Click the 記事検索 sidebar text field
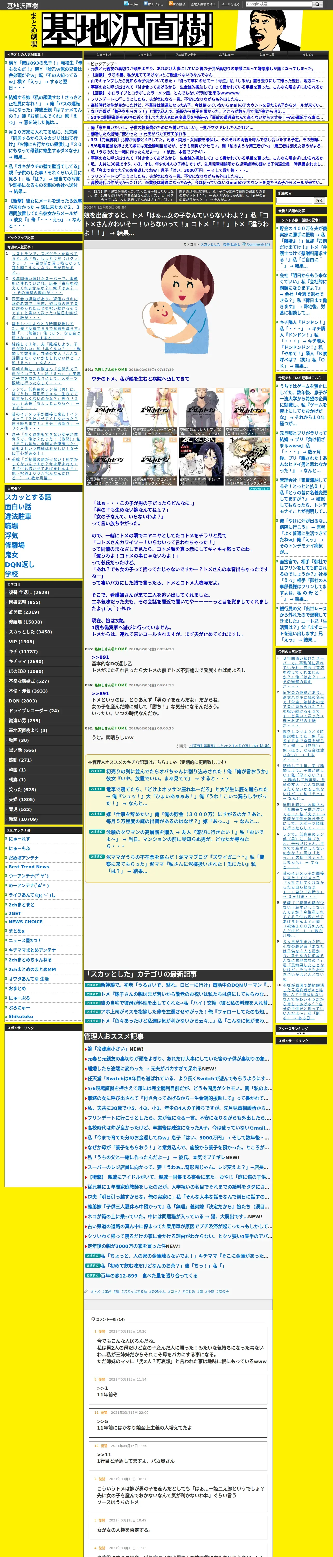The image size is (333, 1557). 294,201
